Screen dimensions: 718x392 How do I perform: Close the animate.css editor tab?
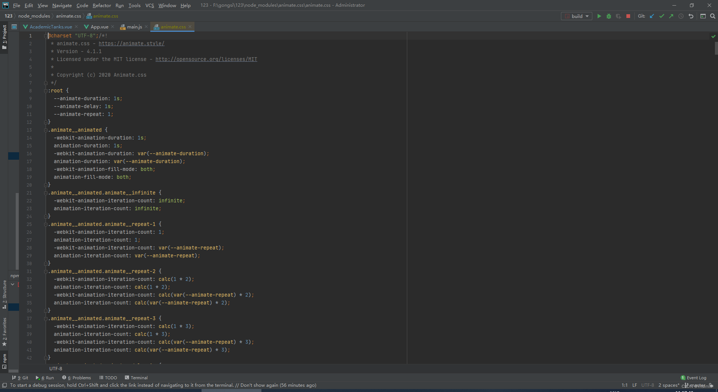click(x=190, y=27)
